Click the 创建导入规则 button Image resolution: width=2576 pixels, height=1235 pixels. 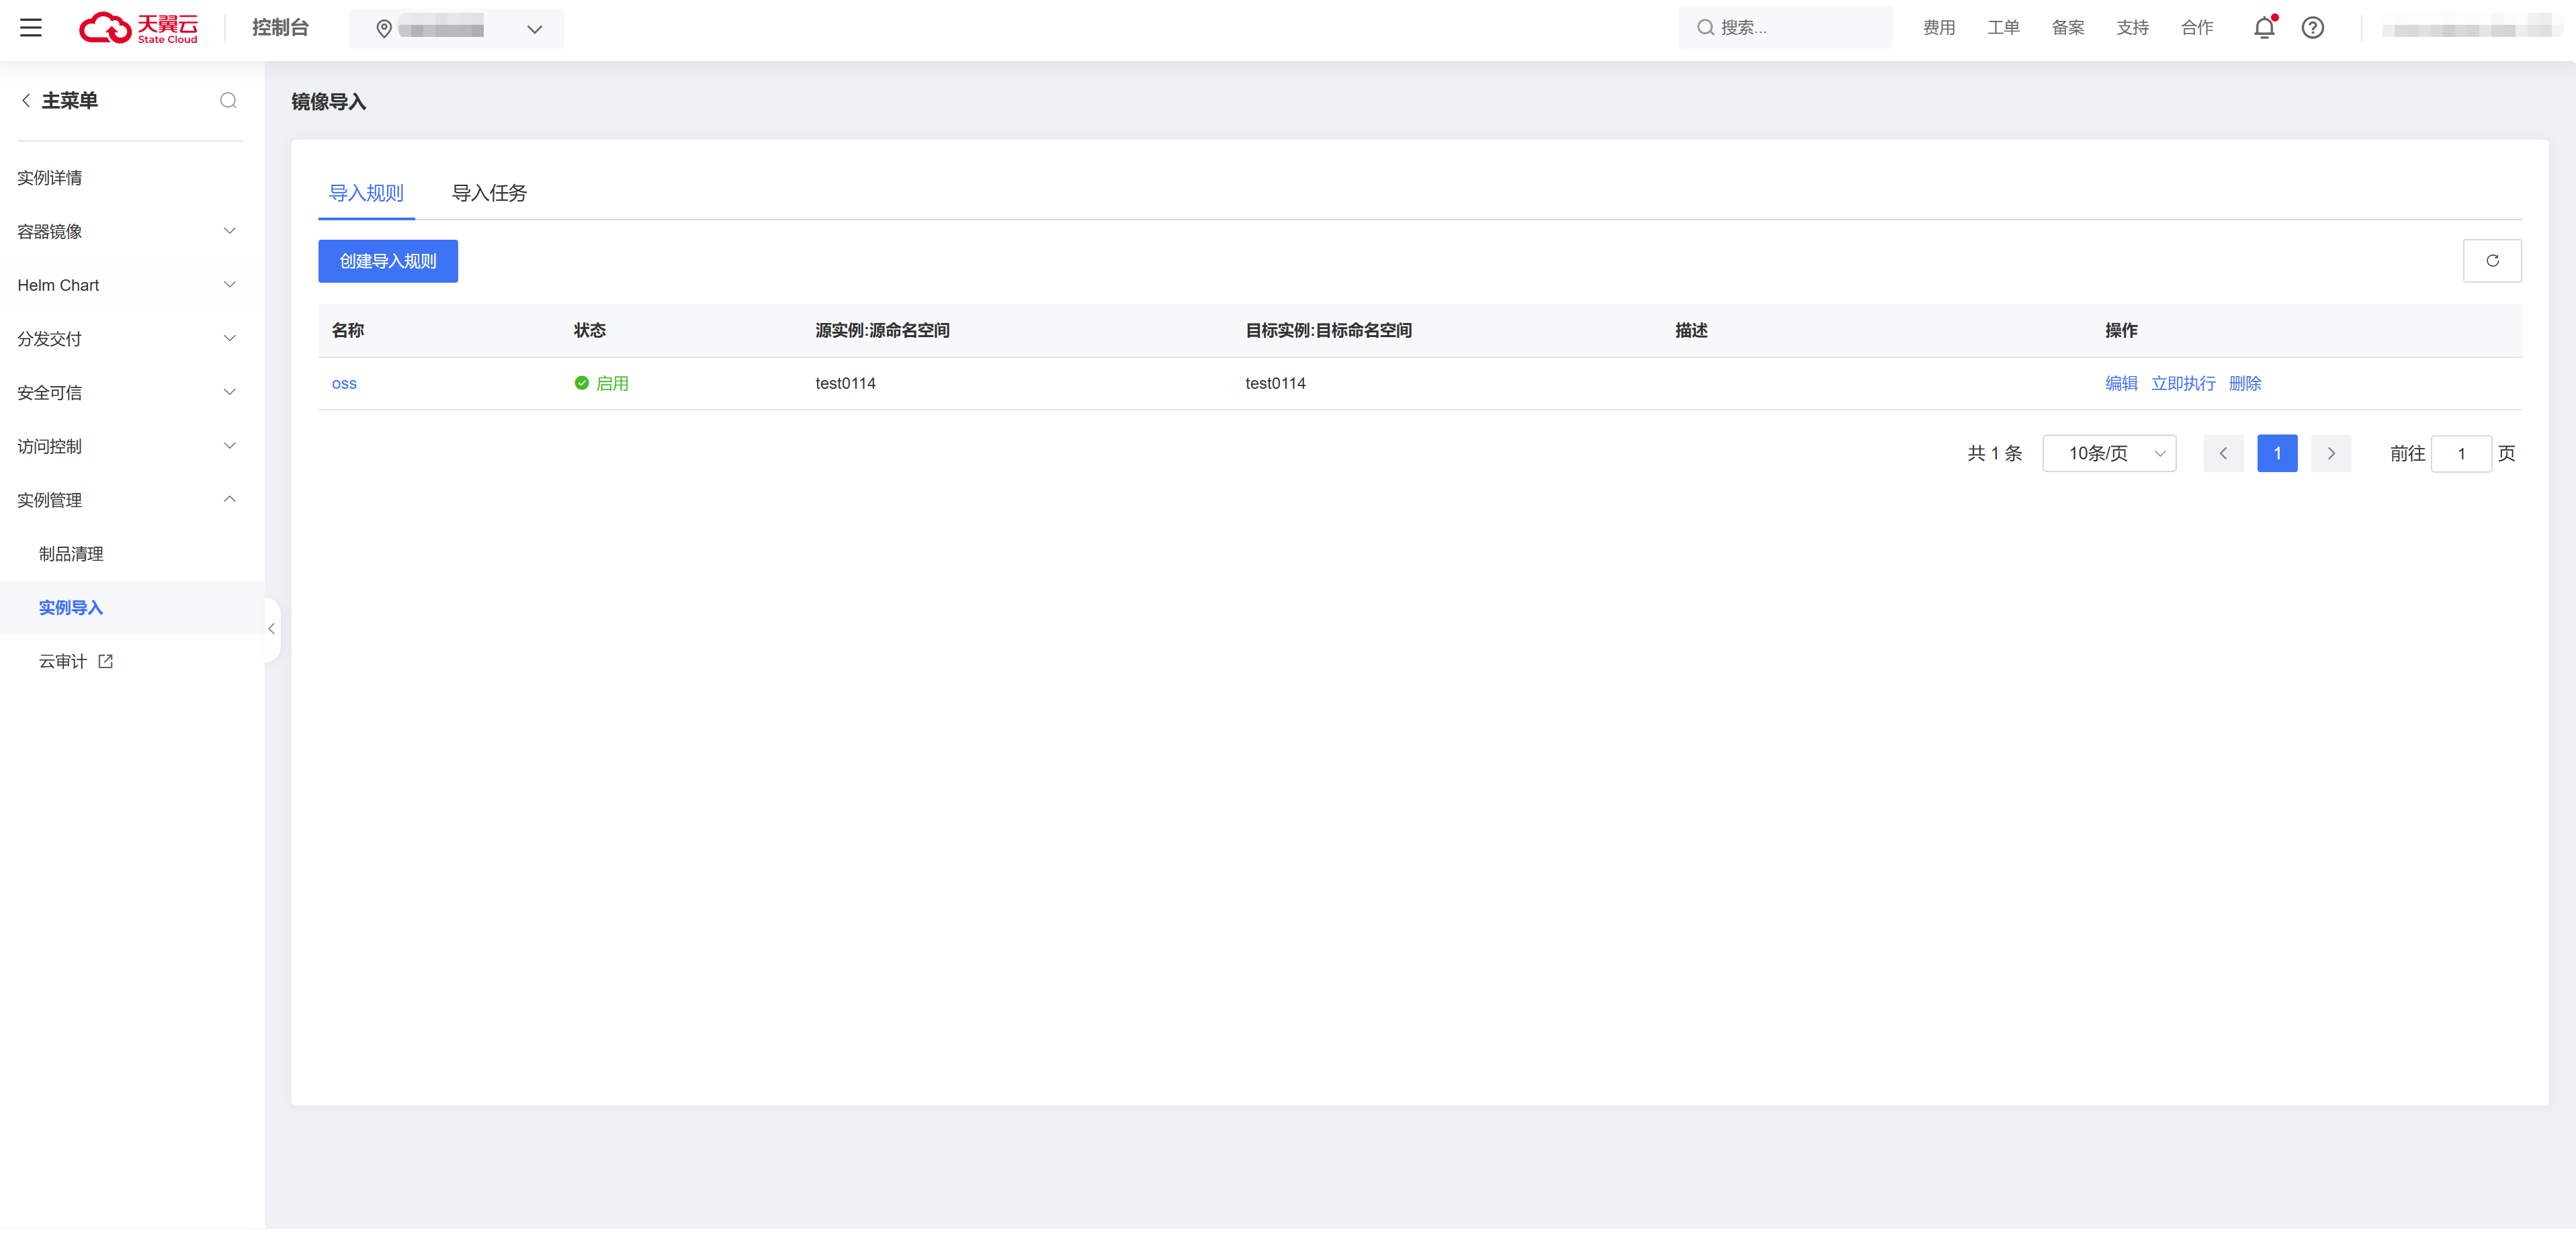tap(388, 261)
